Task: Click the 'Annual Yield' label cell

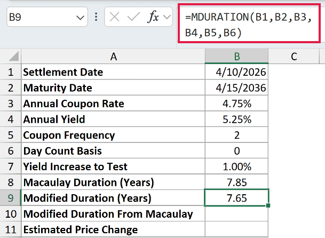Action: click(113, 119)
